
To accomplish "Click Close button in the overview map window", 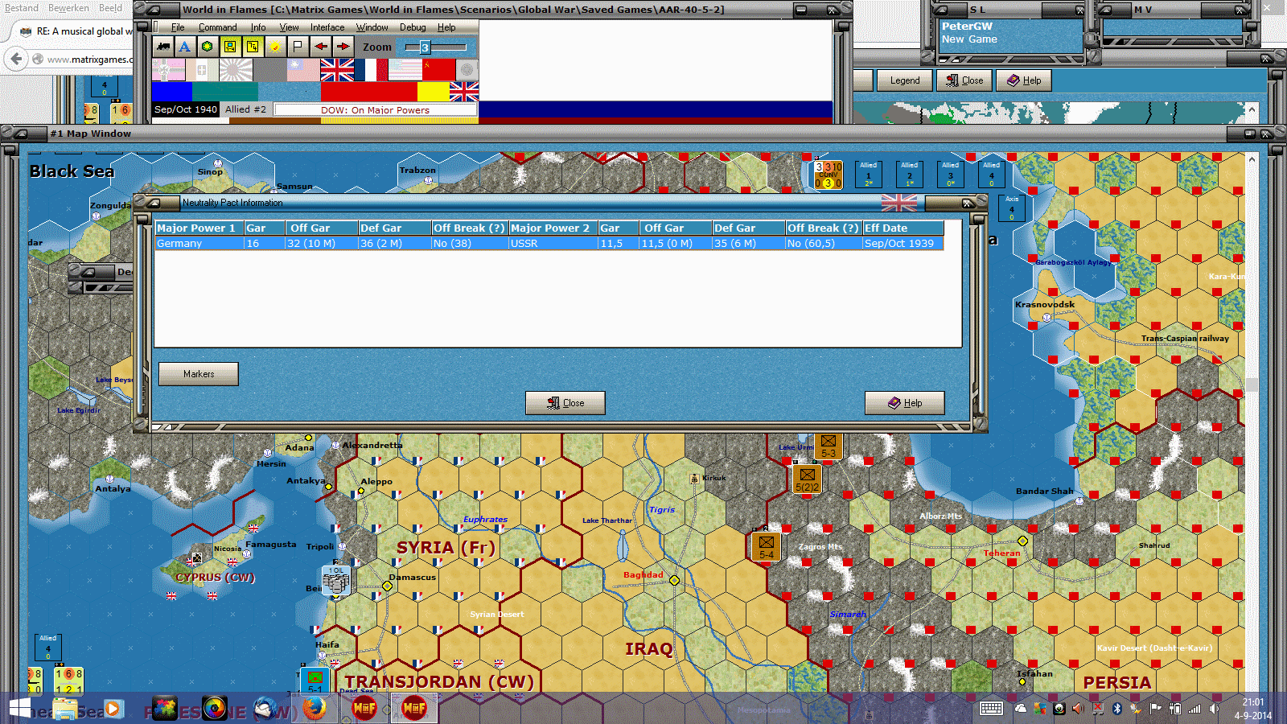I will 964,80.
